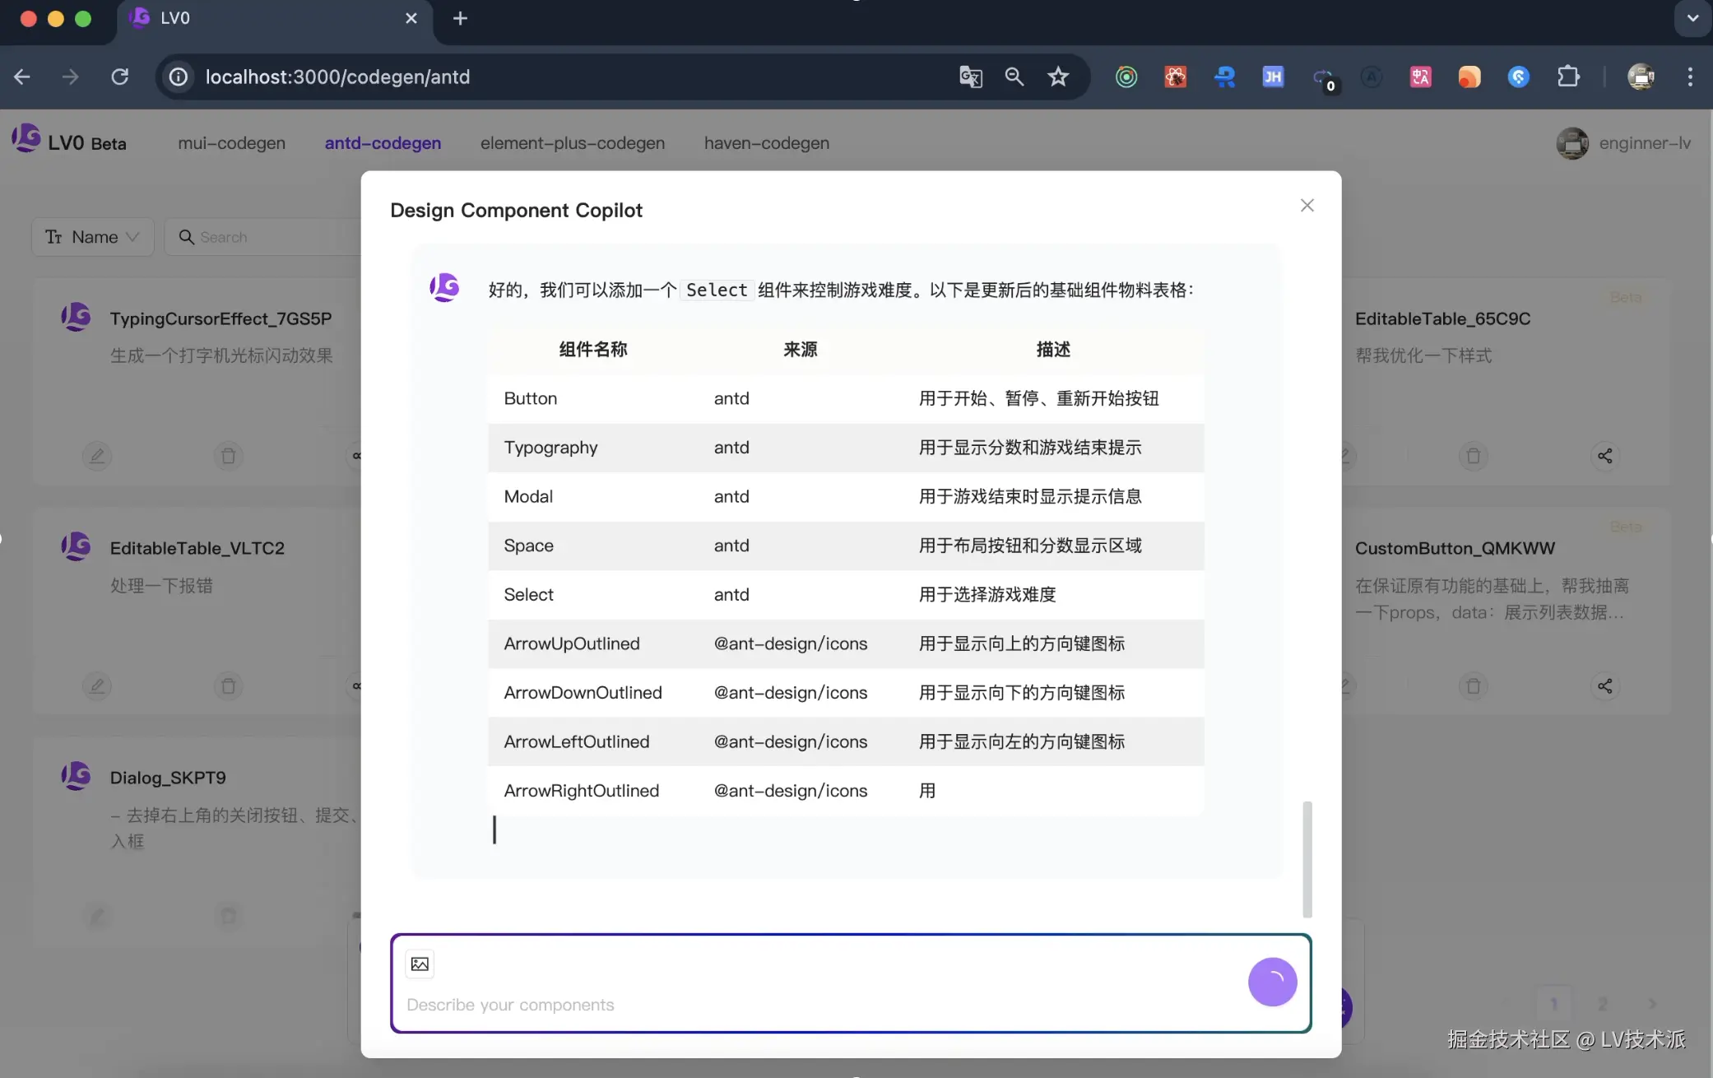Click the translate page icon

[x=971, y=77]
